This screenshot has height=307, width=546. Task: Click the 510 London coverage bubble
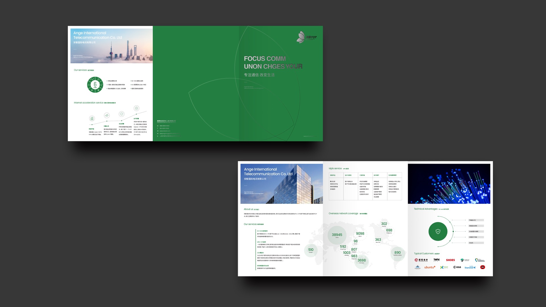pos(311,250)
